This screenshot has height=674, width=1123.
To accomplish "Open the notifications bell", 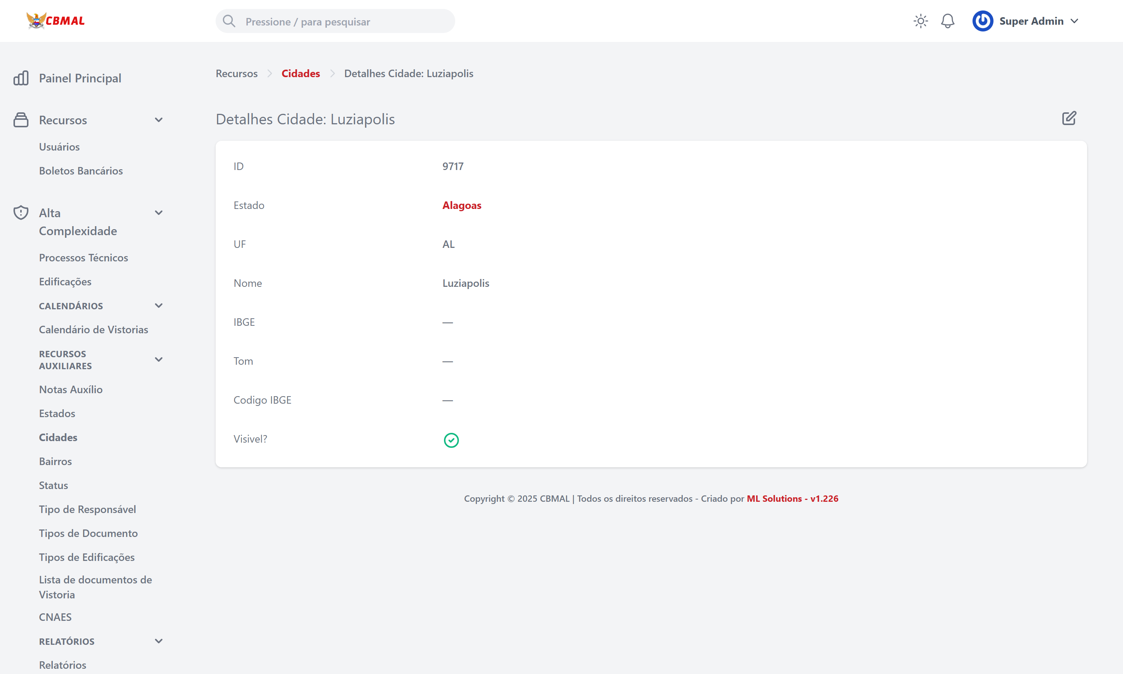I will point(947,21).
